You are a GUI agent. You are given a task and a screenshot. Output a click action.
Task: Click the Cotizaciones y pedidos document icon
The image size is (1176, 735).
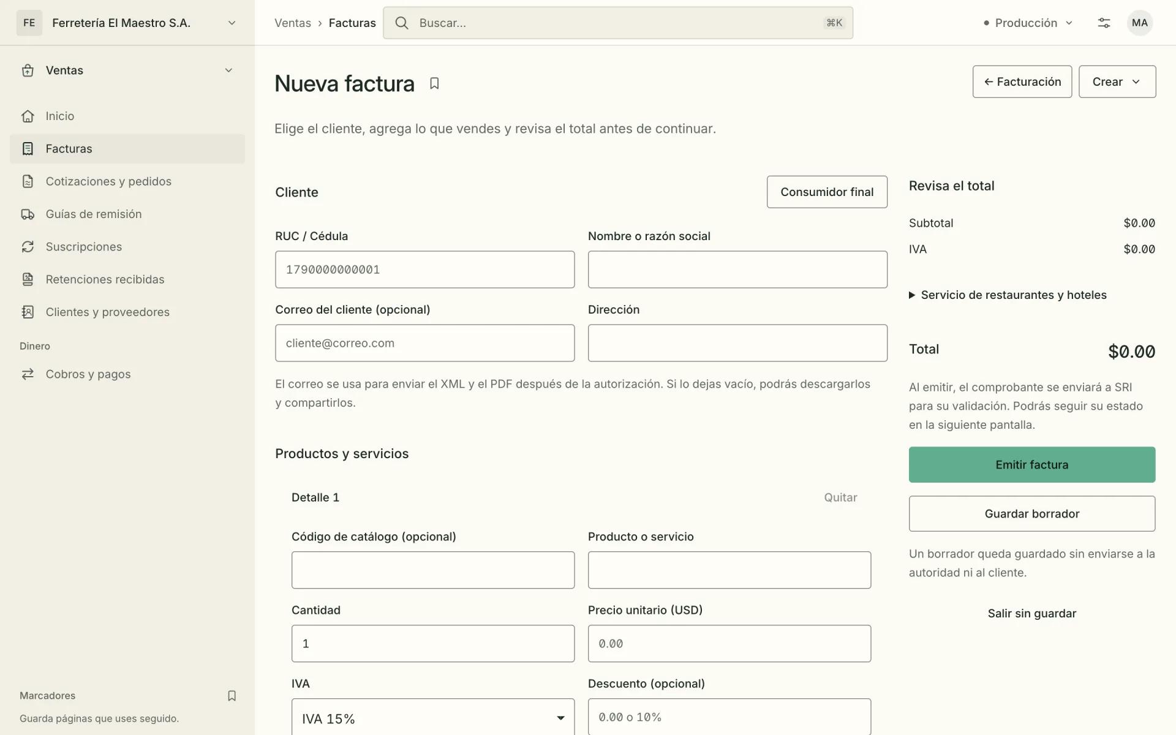tap(28, 181)
